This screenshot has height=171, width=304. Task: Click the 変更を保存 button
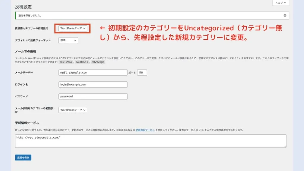(x=23, y=157)
